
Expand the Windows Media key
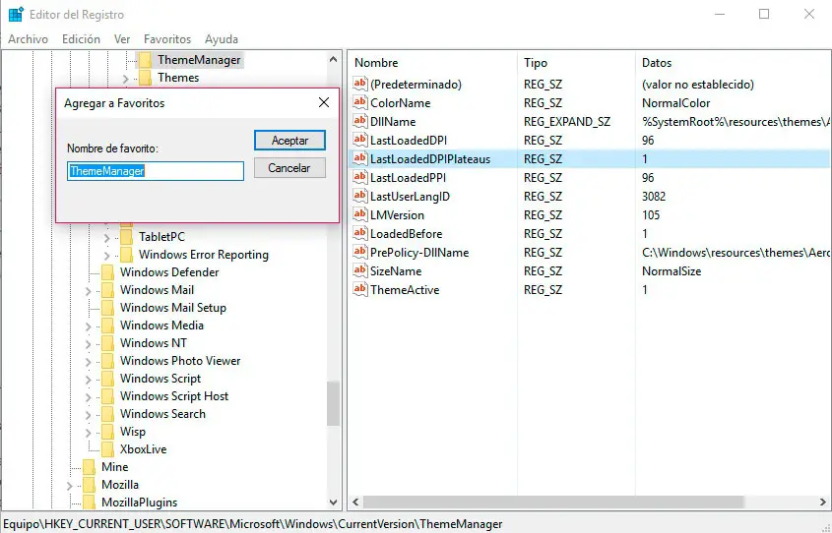click(x=88, y=326)
